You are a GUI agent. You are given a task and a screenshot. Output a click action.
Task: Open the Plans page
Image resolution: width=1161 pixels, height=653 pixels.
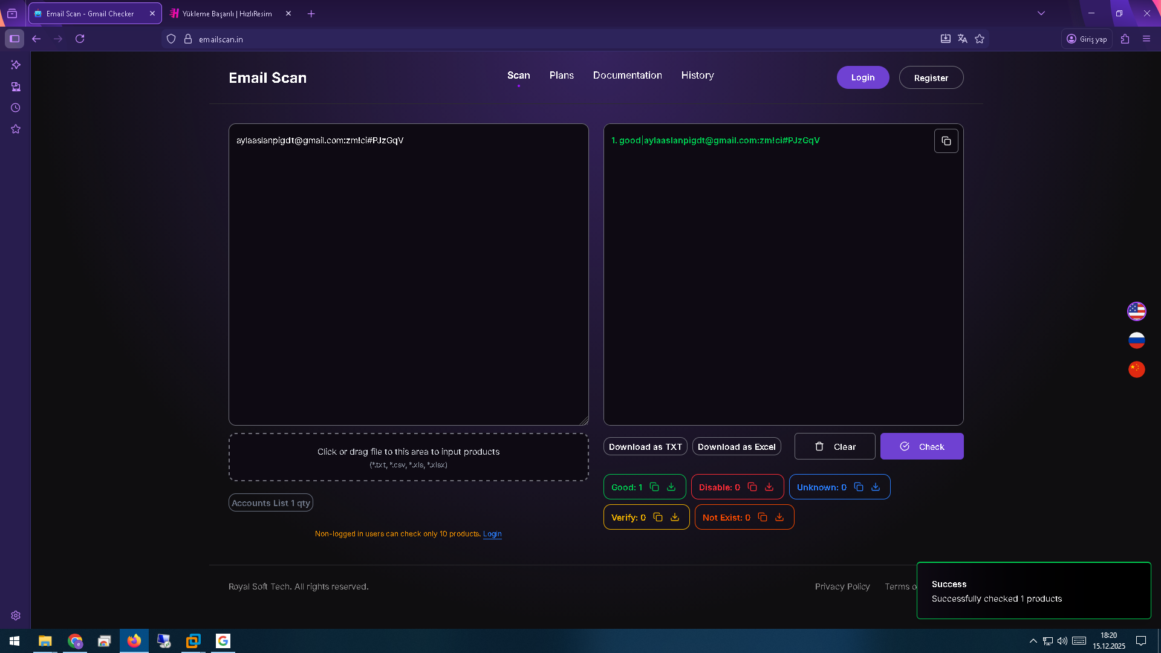pos(561,76)
